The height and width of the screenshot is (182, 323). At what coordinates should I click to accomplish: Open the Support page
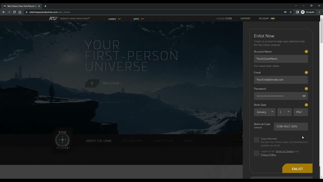point(246,18)
